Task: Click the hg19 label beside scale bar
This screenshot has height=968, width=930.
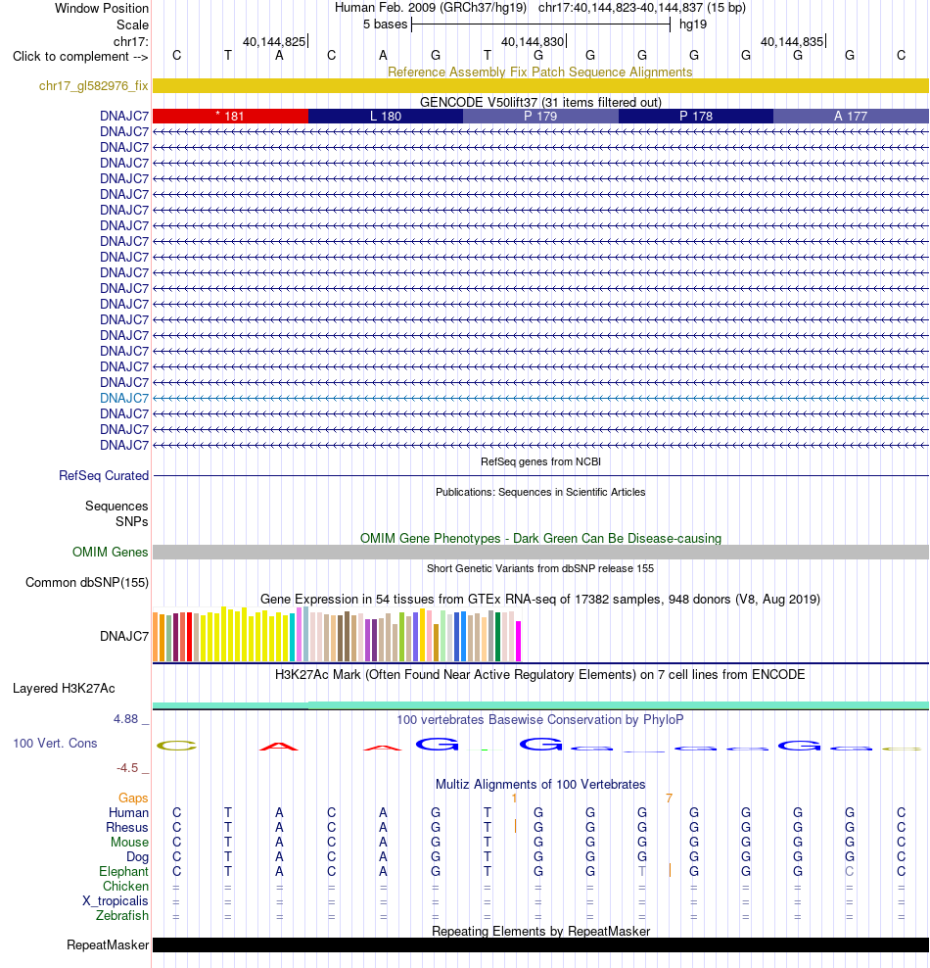Action: point(692,24)
